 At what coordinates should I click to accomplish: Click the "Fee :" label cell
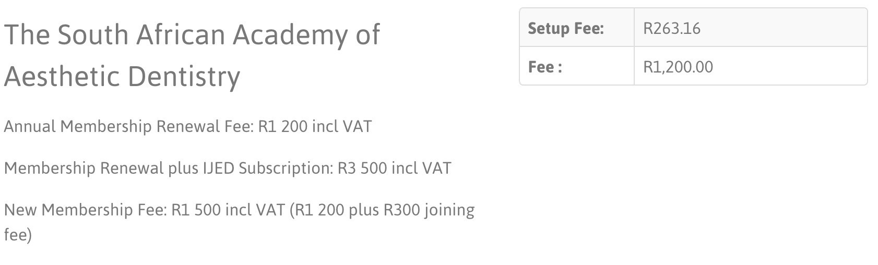tap(577, 66)
